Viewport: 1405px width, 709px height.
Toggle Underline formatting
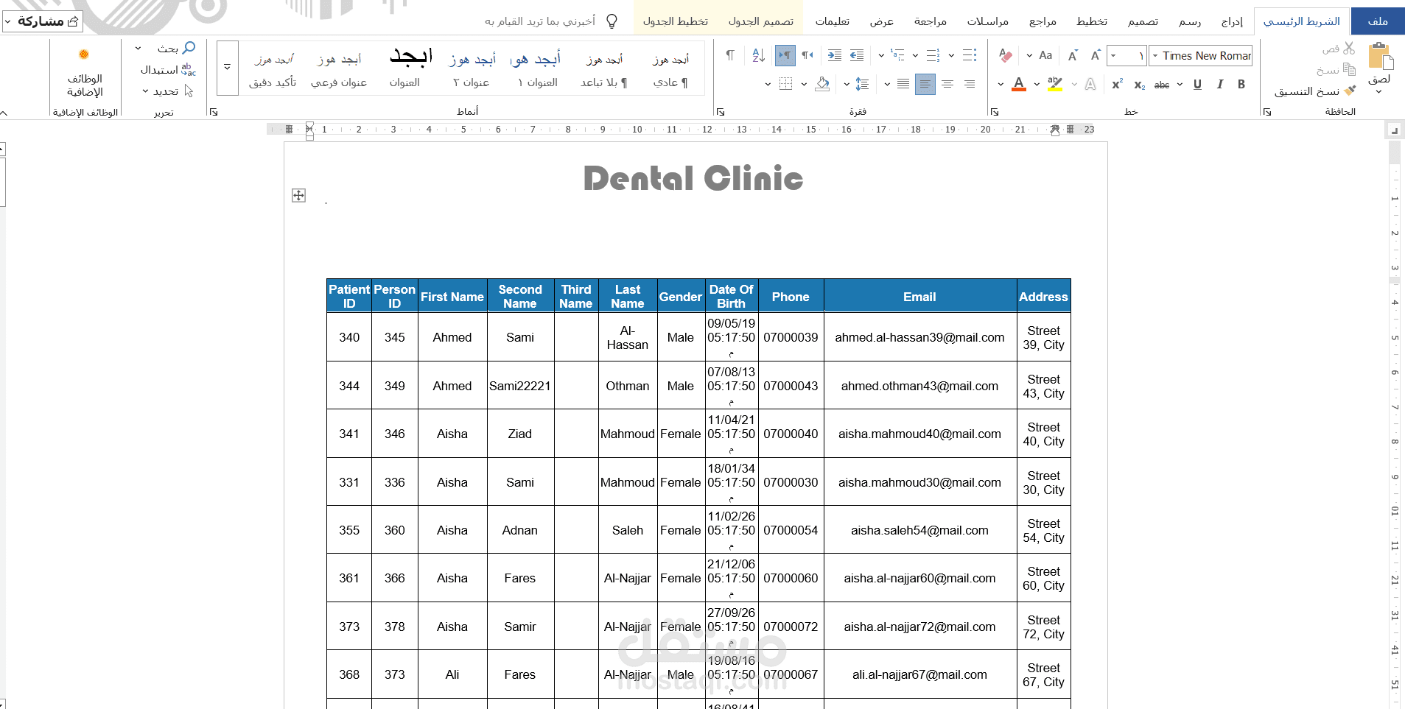(x=1197, y=84)
